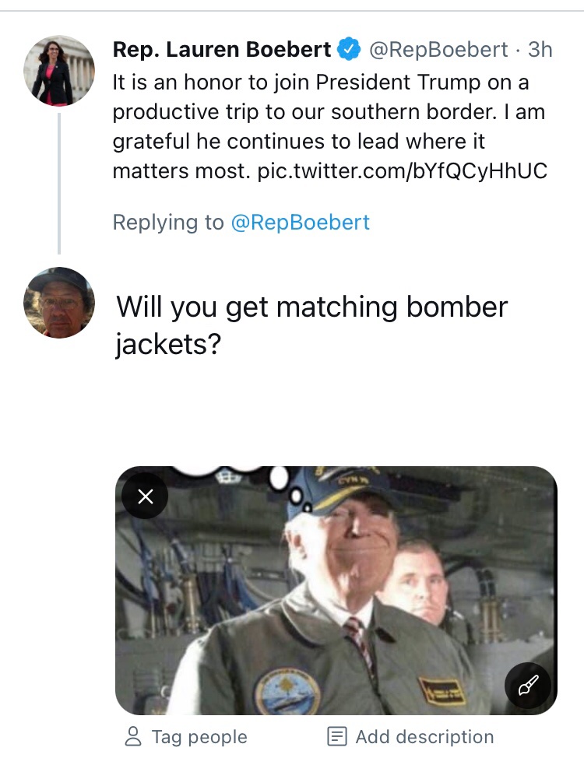The height and width of the screenshot is (765, 584).
Task: Click the Tag people person icon
Action: (134, 736)
